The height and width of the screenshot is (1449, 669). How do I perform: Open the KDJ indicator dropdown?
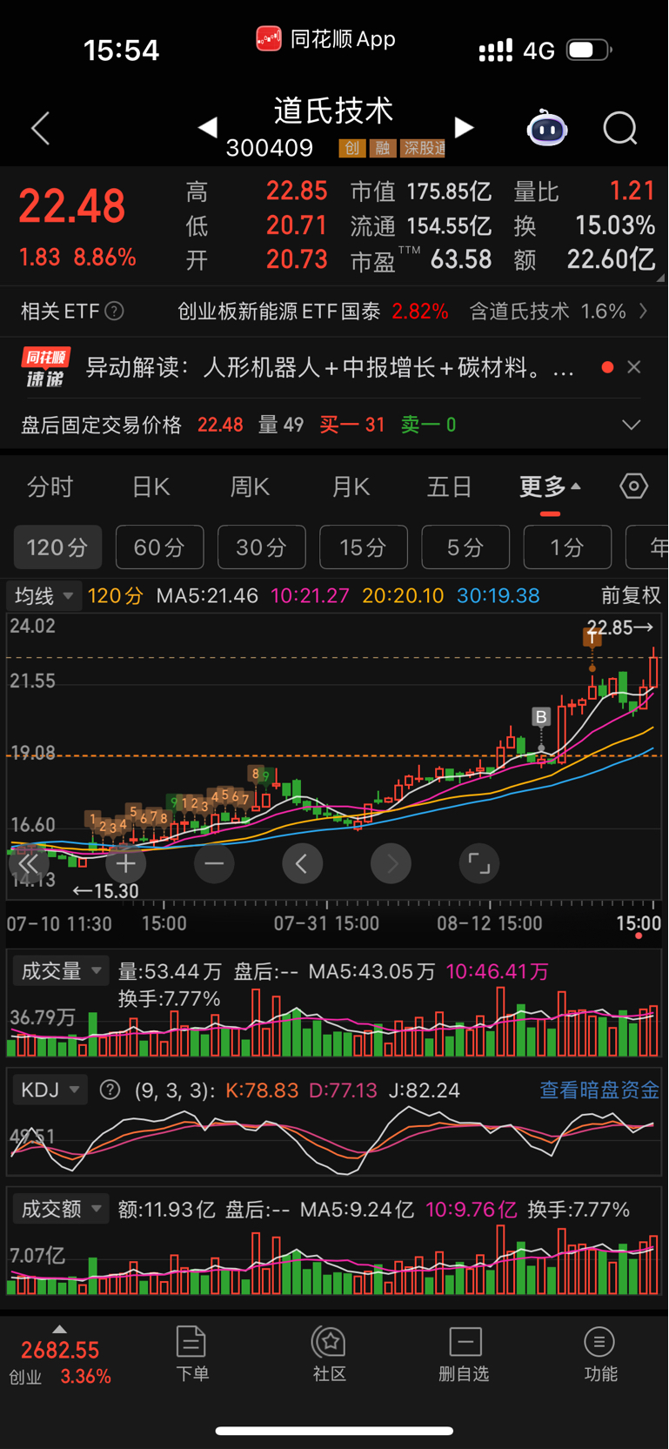pyautogui.click(x=50, y=1090)
